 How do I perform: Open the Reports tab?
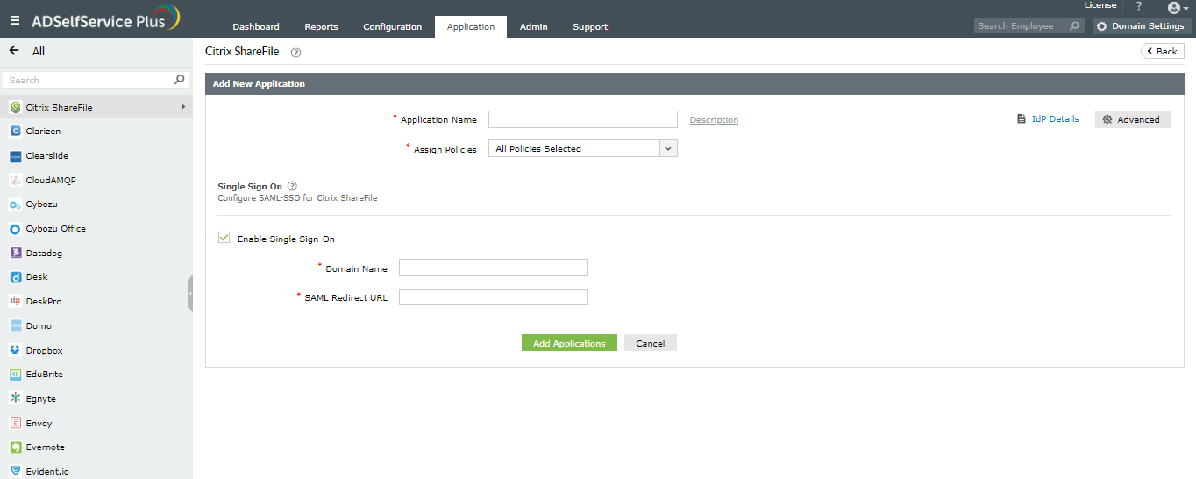(321, 27)
